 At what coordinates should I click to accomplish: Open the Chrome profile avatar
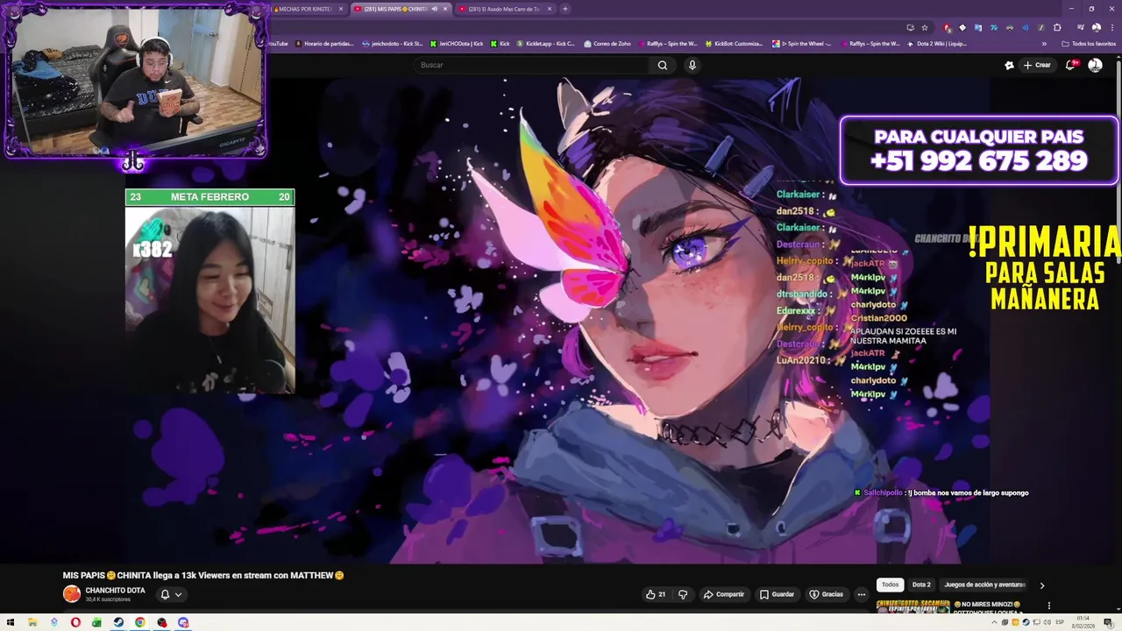tap(1096, 27)
